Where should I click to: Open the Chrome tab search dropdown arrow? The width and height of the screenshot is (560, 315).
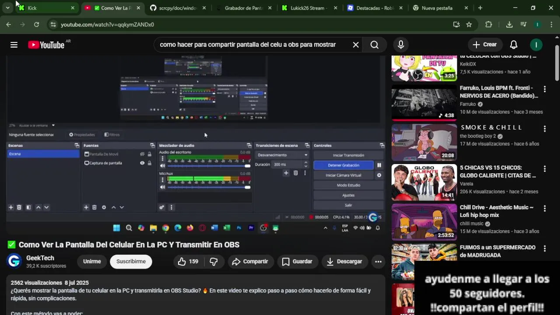(7, 8)
